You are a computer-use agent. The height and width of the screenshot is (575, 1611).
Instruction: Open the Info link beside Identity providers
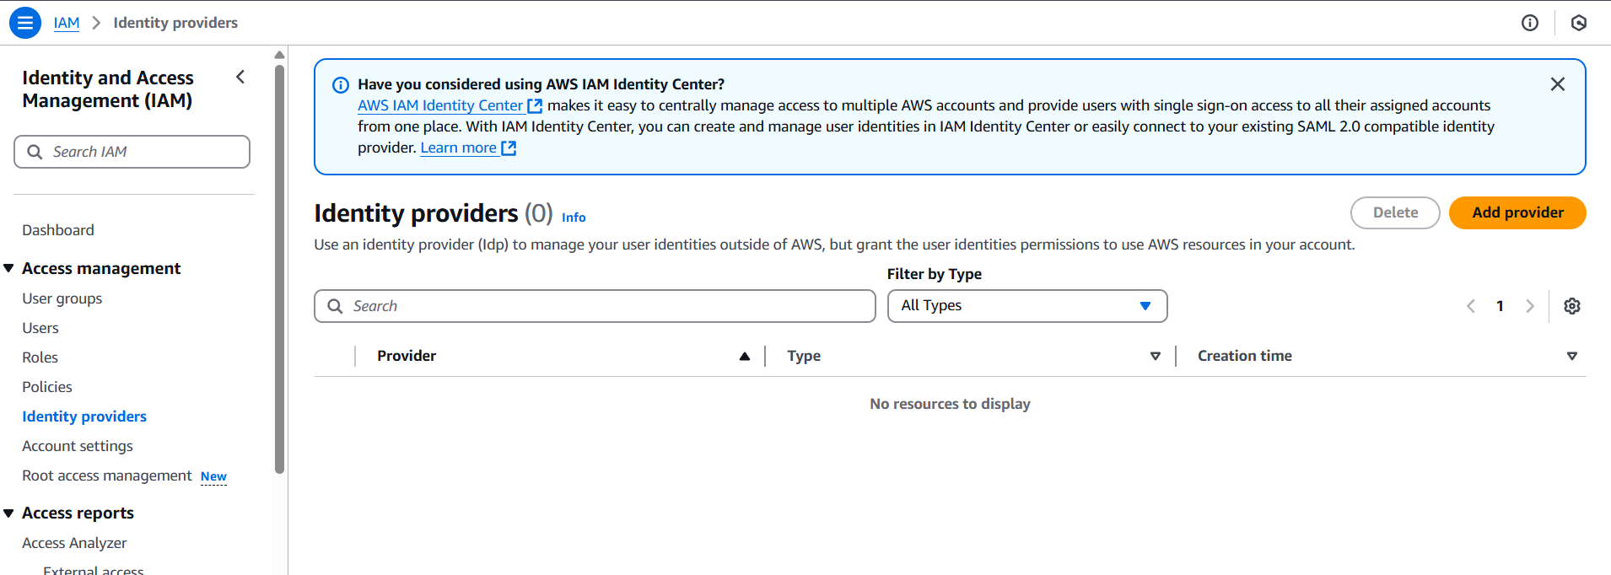click(x=574, y=218)
